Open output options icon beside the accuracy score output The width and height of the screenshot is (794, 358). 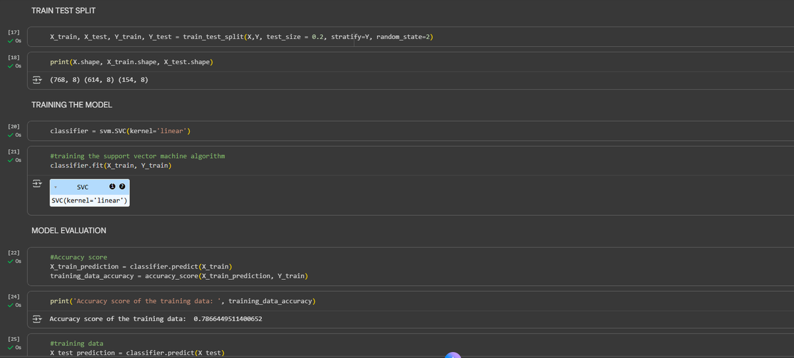pos(38,319)
